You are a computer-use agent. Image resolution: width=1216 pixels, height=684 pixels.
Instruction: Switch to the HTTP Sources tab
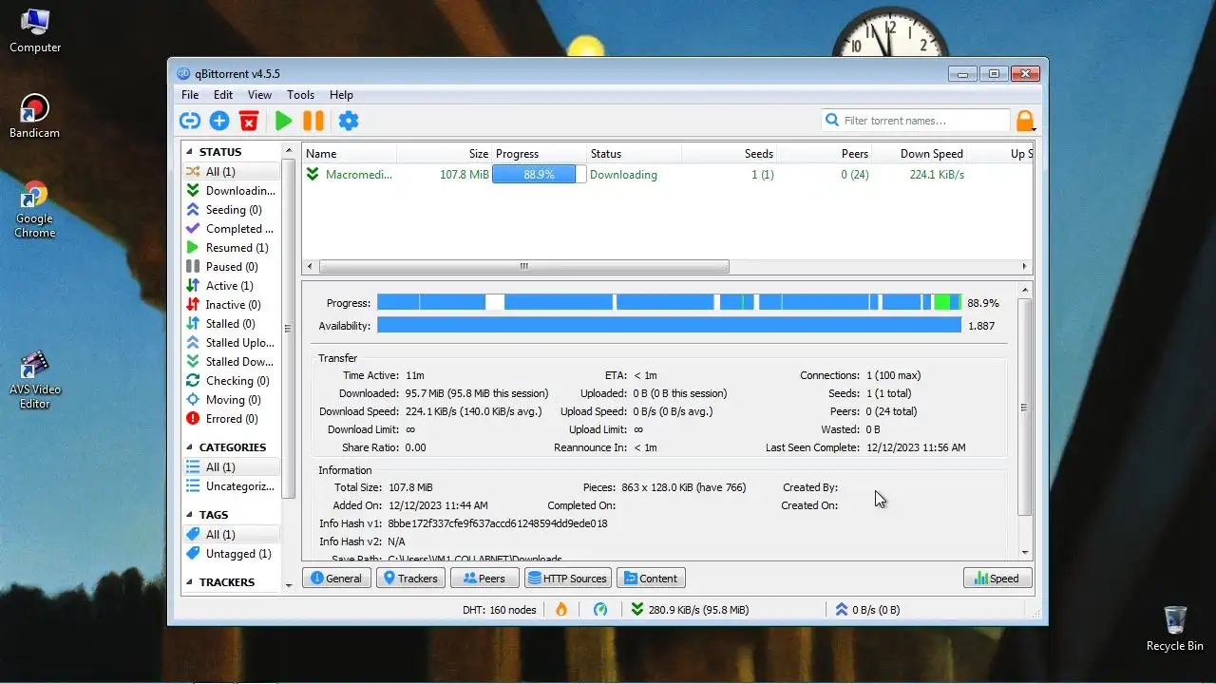pyautogui.click(x=567, y=579)
